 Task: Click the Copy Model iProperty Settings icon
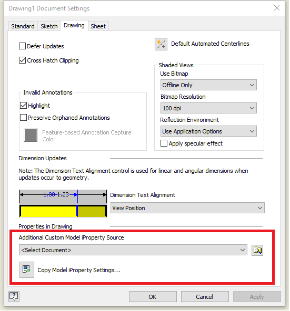pos(27,269)
